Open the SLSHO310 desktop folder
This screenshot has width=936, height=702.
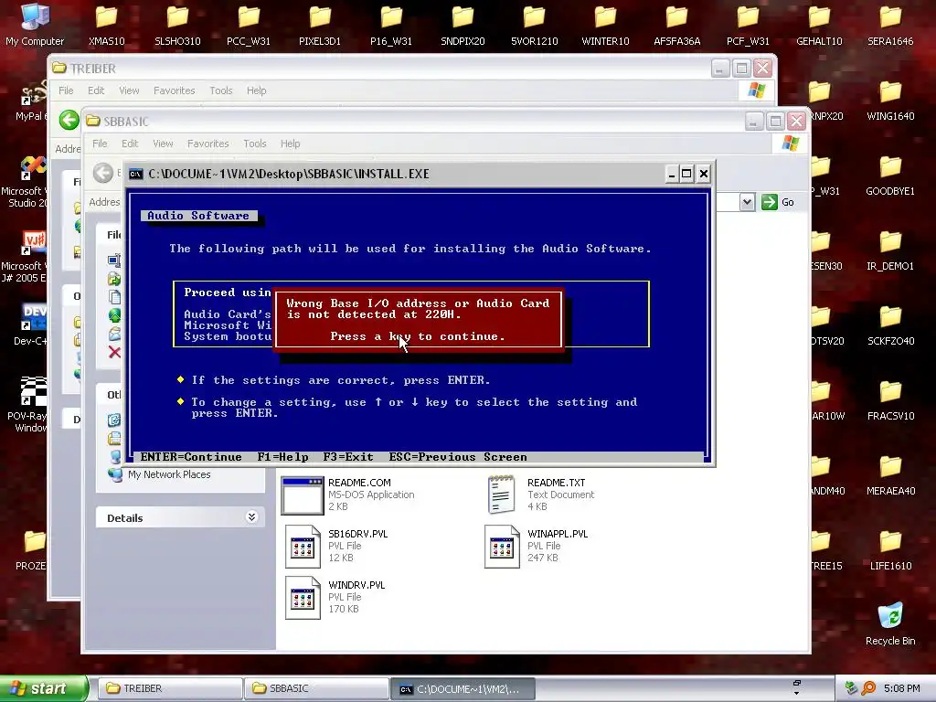177,24
